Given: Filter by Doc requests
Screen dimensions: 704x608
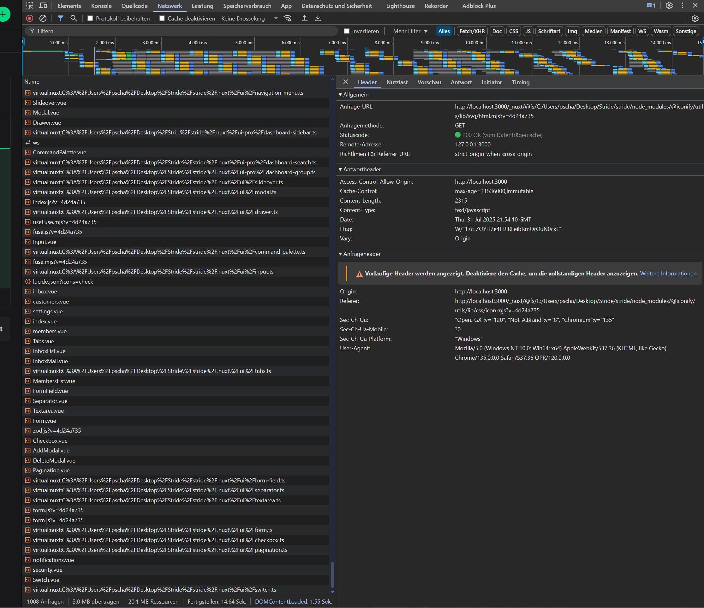Looking at the screenshot, I should coord(497,31).
